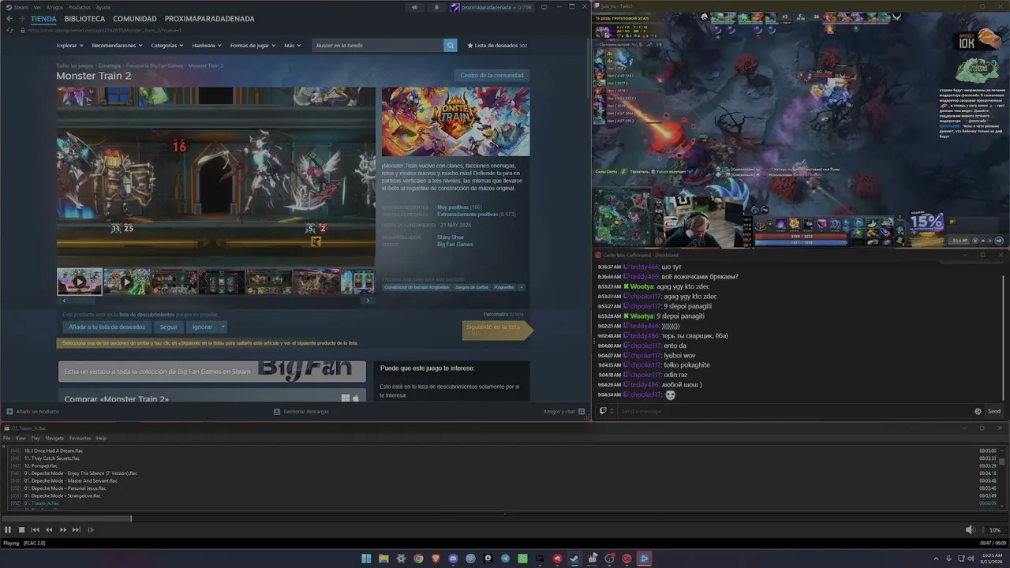Click the Añadir un producto plus icon
This screenshot has width=1010, height=568.
click(x=9, y=411)
